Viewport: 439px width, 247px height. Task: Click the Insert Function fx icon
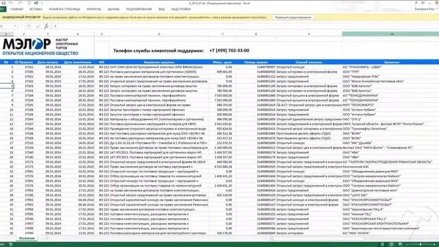point(46,26)
